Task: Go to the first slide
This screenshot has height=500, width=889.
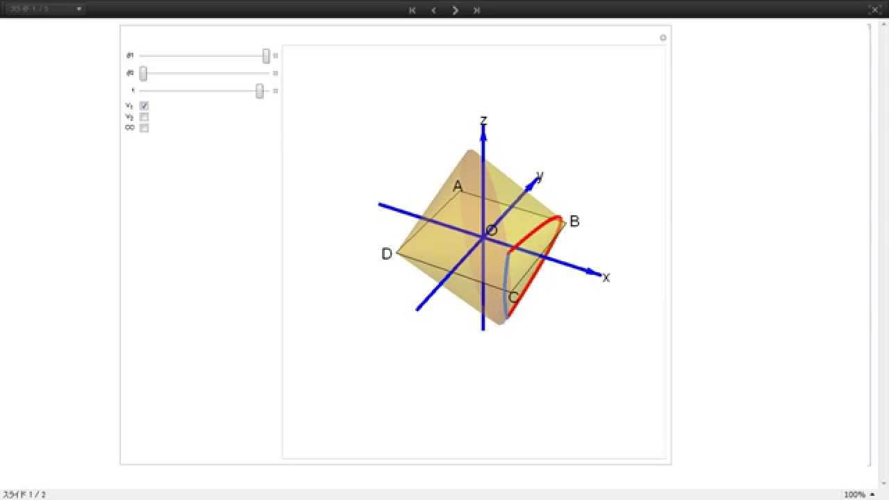Action: click(413, 10)
